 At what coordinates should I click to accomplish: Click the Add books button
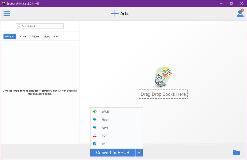tap(119, 13)
